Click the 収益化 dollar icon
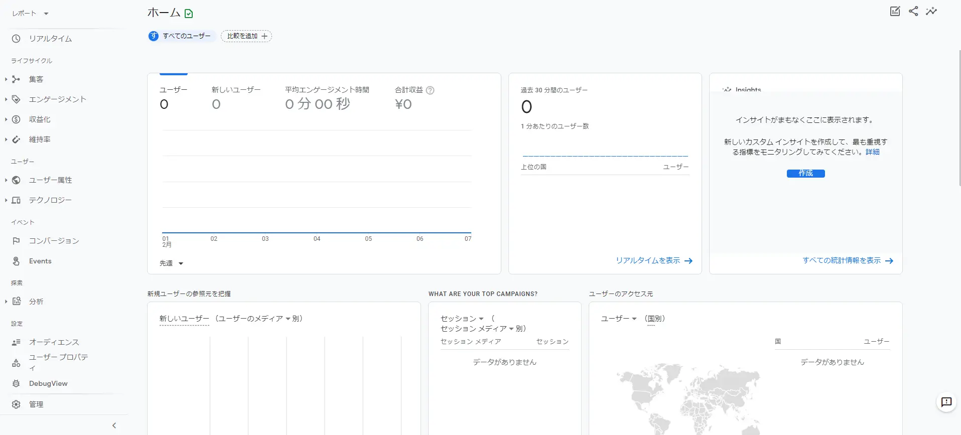 pyautogui.click(x=16, y=119)
